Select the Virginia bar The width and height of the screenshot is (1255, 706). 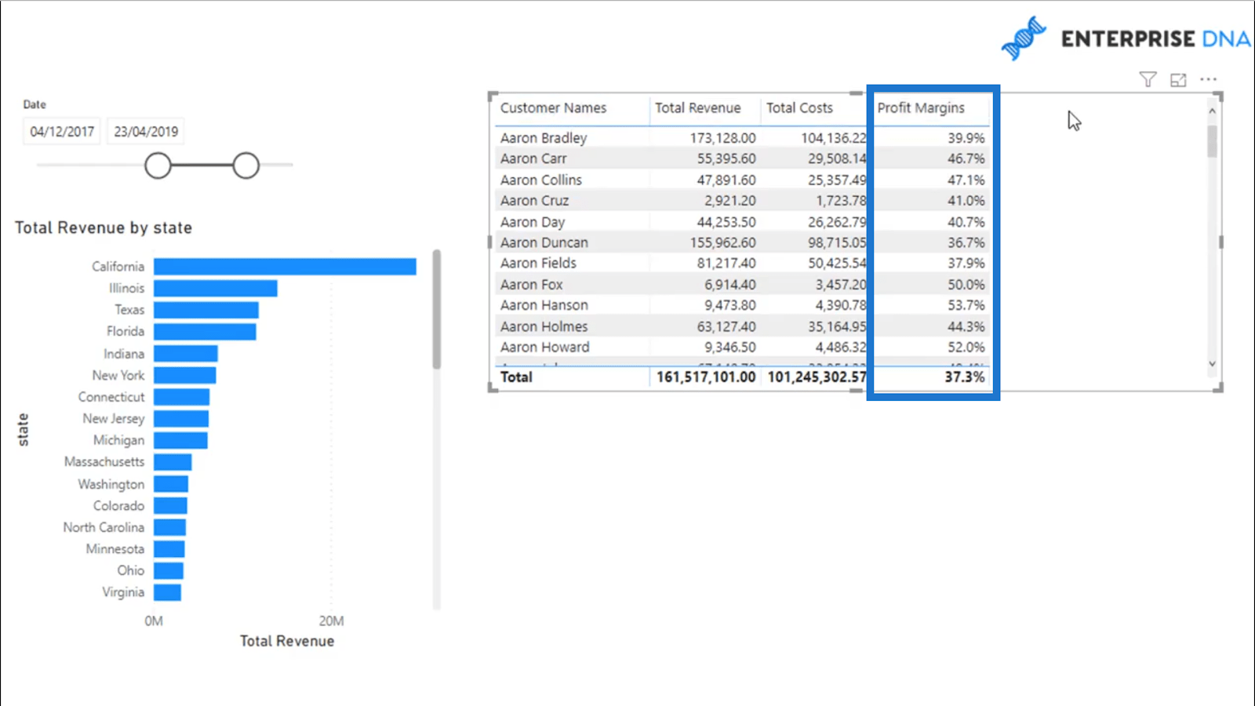pos(167,592)
